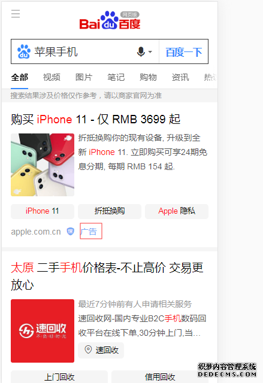Viewport: 263px width, 383px height.
Task: Click the 苹果手机 search input field
Action: coord(83,52)
